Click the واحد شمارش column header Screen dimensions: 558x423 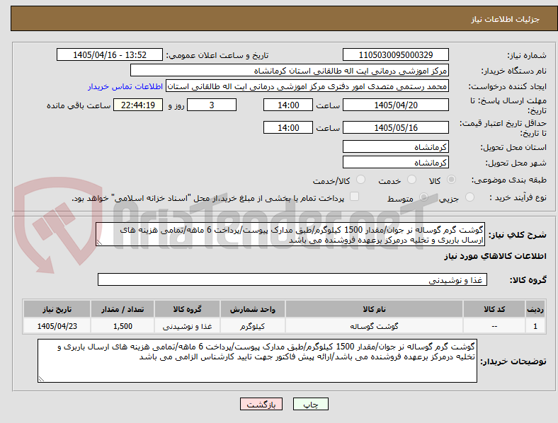[x=253, y=309]
